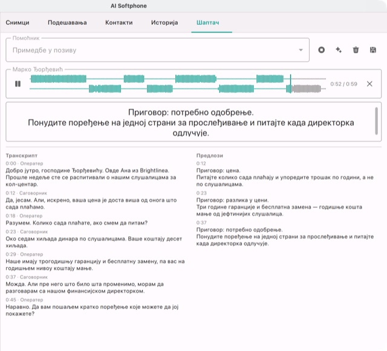Click the line Наравно. Да вам пошаљем кратко

pos(92,311)
